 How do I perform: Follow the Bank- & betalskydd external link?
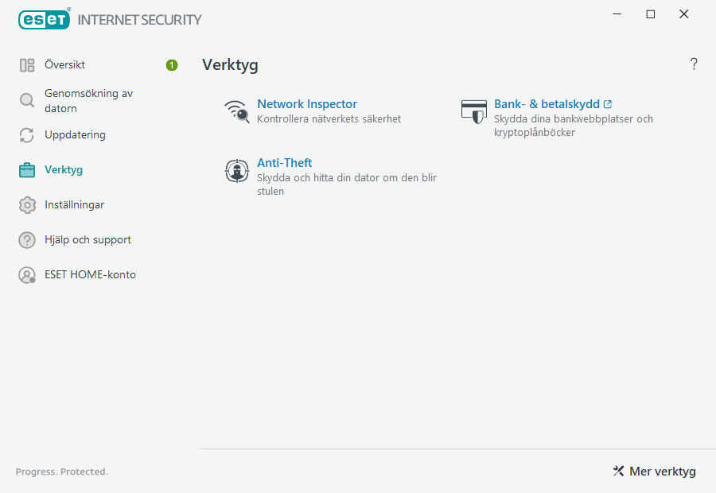click(x=547, y=103)
